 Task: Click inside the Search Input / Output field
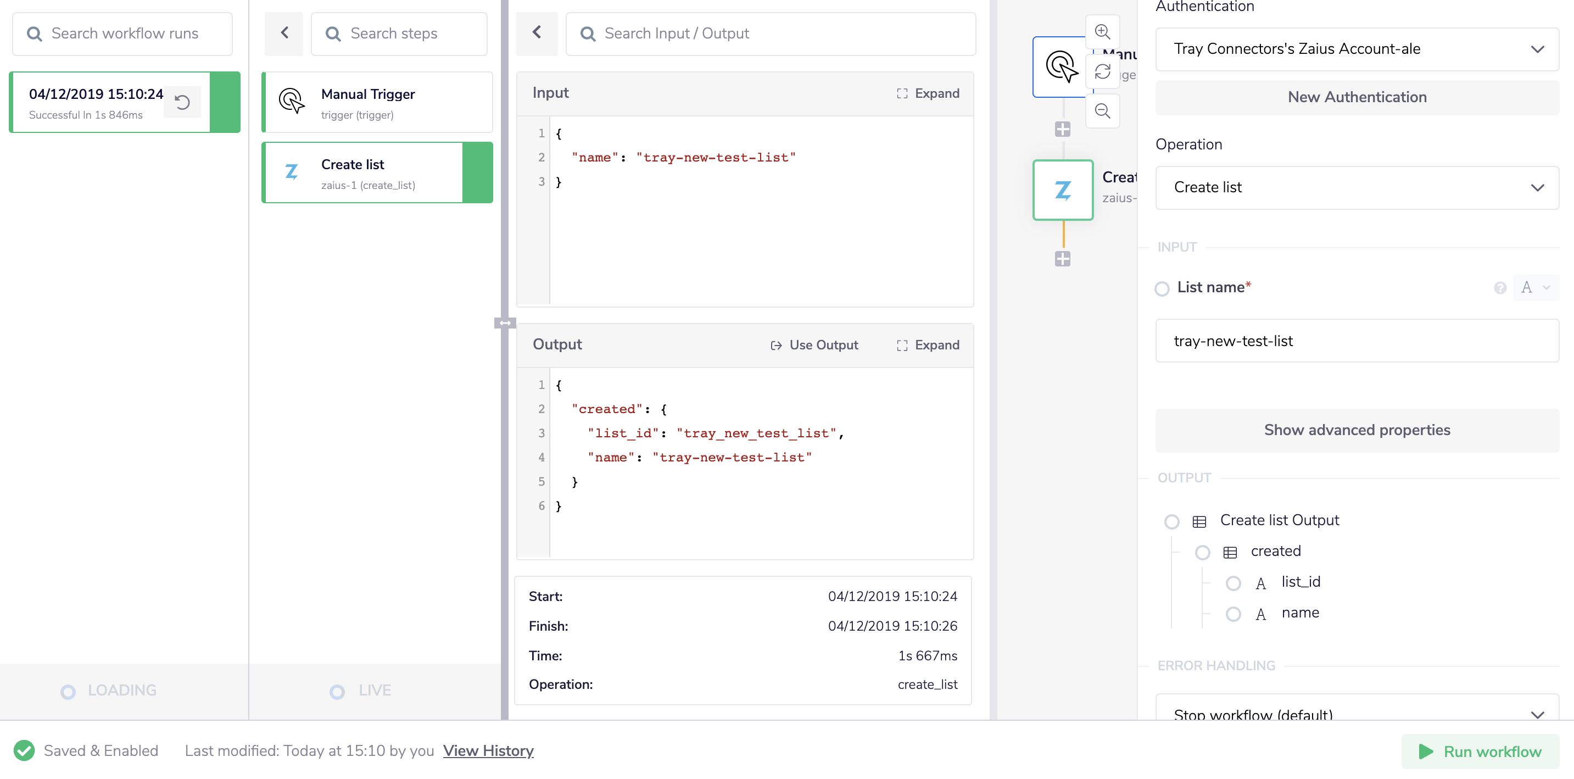tap(770, 34)
